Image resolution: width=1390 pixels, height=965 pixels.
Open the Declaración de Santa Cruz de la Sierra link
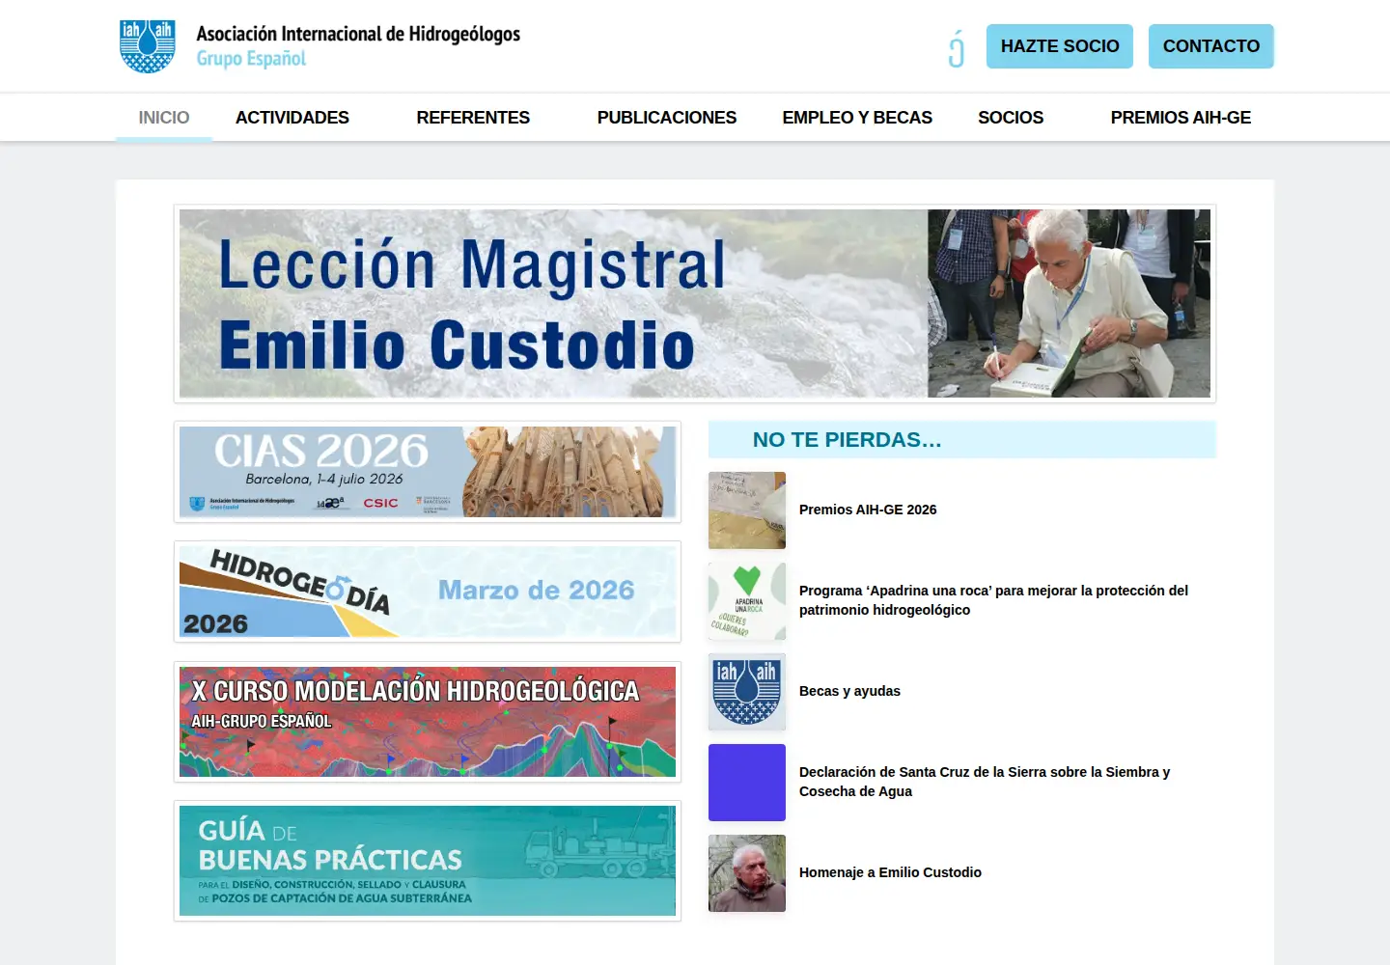[x=985, y=782]
